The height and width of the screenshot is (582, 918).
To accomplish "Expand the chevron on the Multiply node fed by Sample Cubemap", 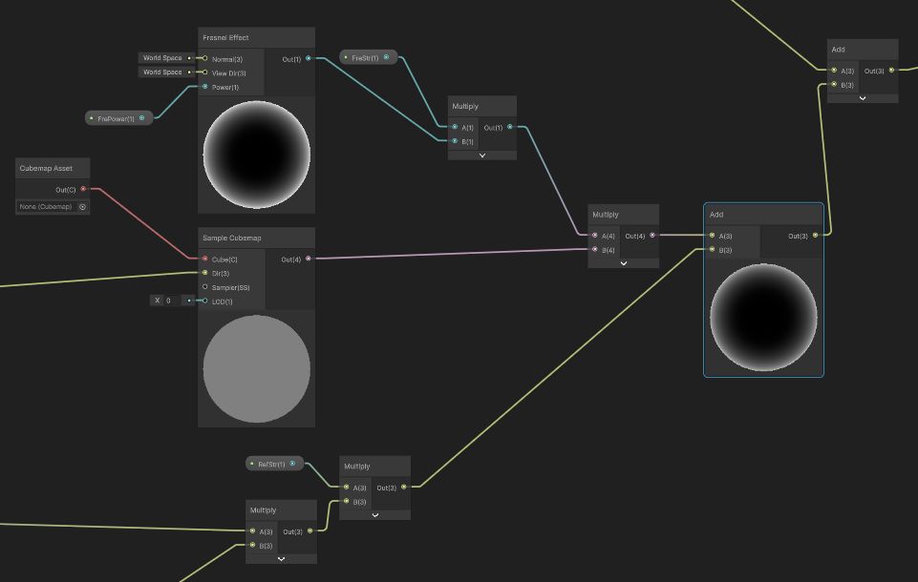I will click(x=623, y=263).
